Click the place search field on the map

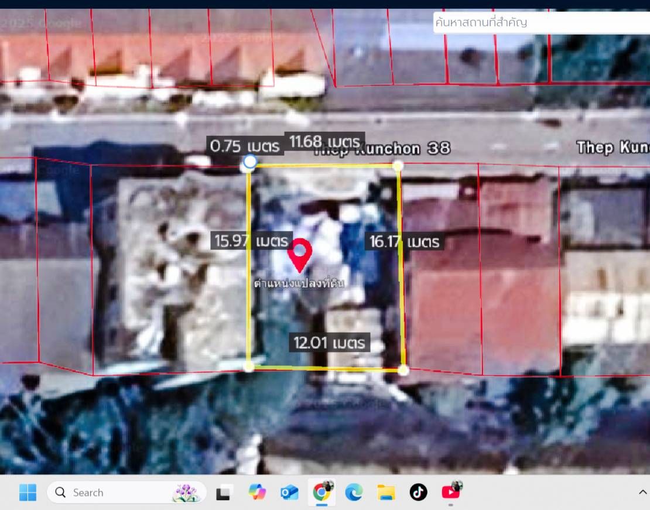(x=542, y=22)
